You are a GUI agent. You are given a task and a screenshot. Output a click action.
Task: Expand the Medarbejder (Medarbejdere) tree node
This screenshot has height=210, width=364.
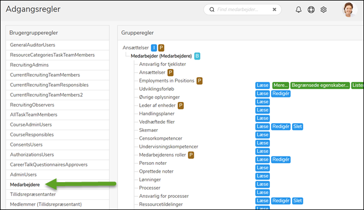(x=161, y=56)
